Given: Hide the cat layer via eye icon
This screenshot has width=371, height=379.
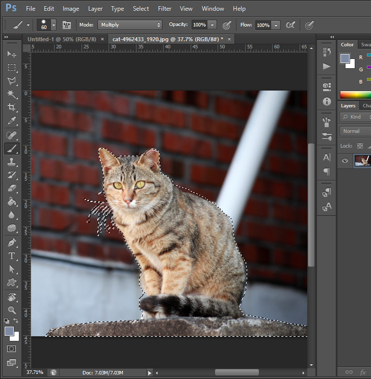Looking at the screenshot, I should pos(345,160).
